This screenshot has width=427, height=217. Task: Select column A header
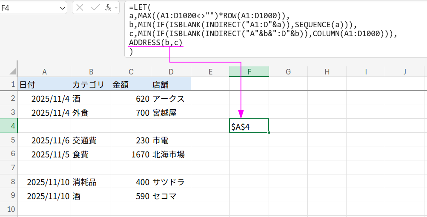44,72
